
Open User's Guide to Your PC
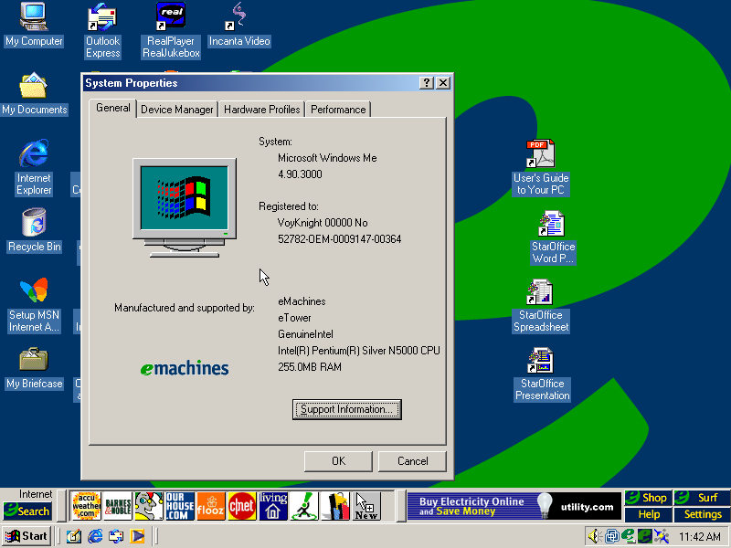(540, 155)
